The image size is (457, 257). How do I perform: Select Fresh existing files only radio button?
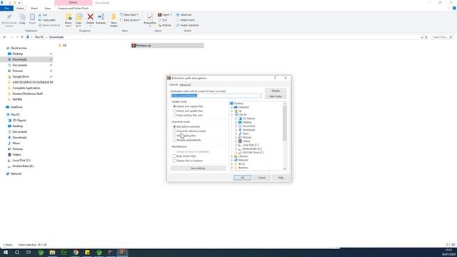pos(174,116)
